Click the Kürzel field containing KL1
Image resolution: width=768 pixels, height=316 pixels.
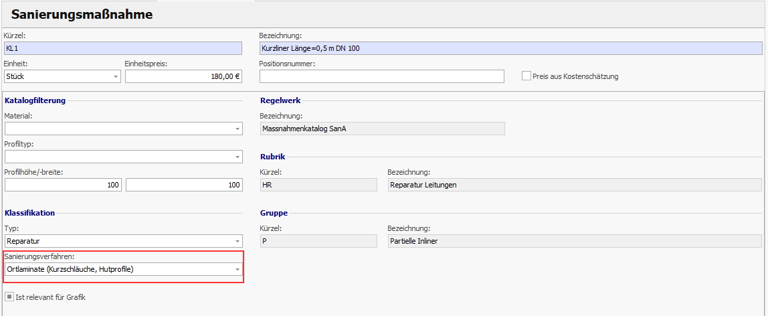point(123,48)
